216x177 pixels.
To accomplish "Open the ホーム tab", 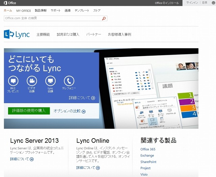I will 8,10.
